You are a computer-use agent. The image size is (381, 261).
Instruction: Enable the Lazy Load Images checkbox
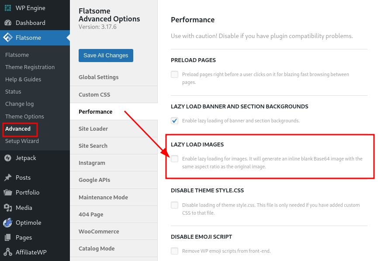[174, 159]
